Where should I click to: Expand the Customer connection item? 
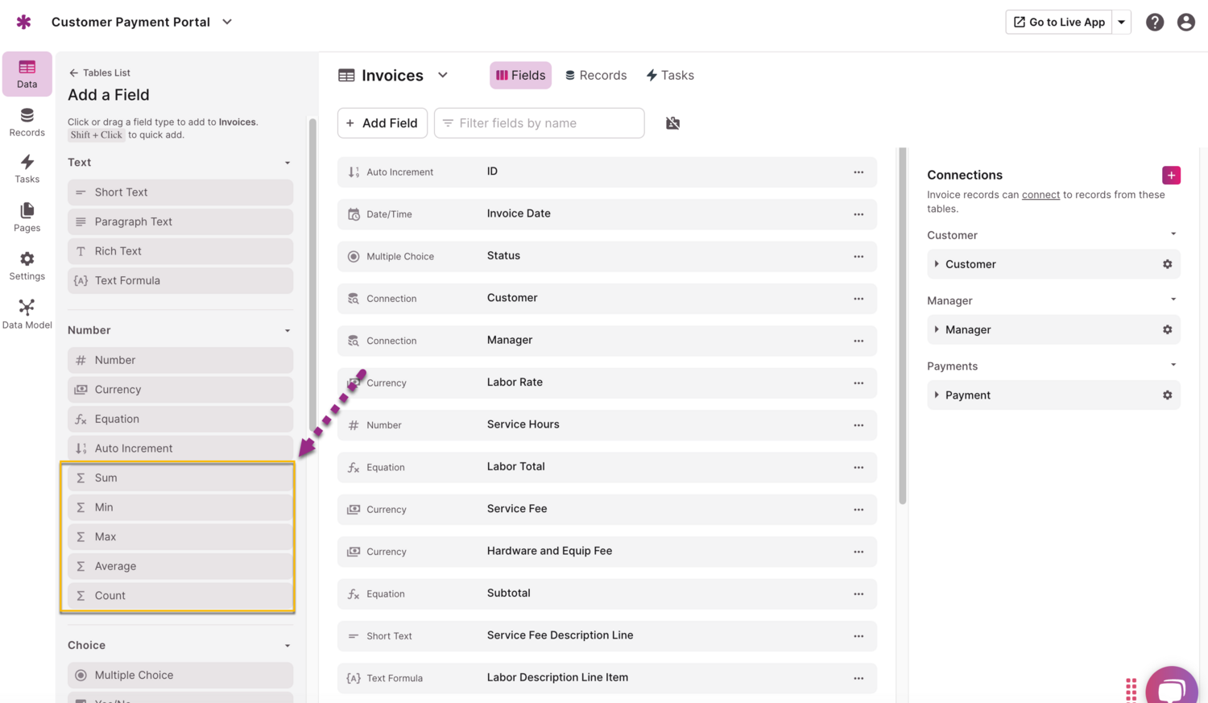tap(937, 264)
